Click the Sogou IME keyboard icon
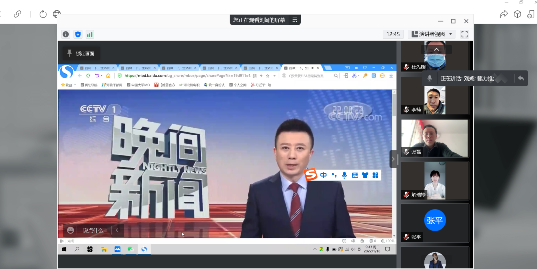537x269 pixels. tap(355, 175)
